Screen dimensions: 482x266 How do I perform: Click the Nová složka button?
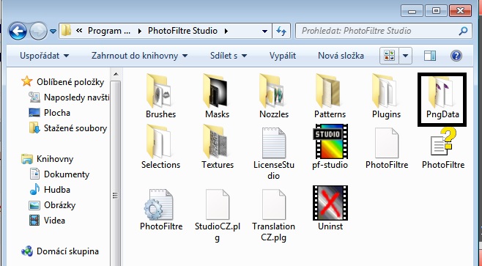[x=341, y=56]
